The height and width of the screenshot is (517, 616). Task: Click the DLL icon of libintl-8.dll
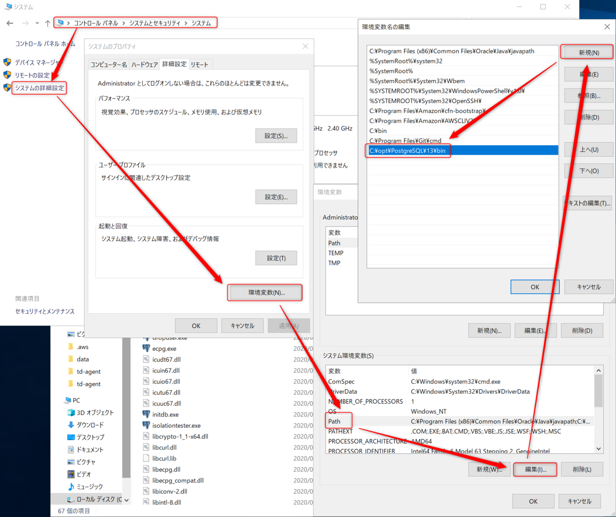[146, 502]
